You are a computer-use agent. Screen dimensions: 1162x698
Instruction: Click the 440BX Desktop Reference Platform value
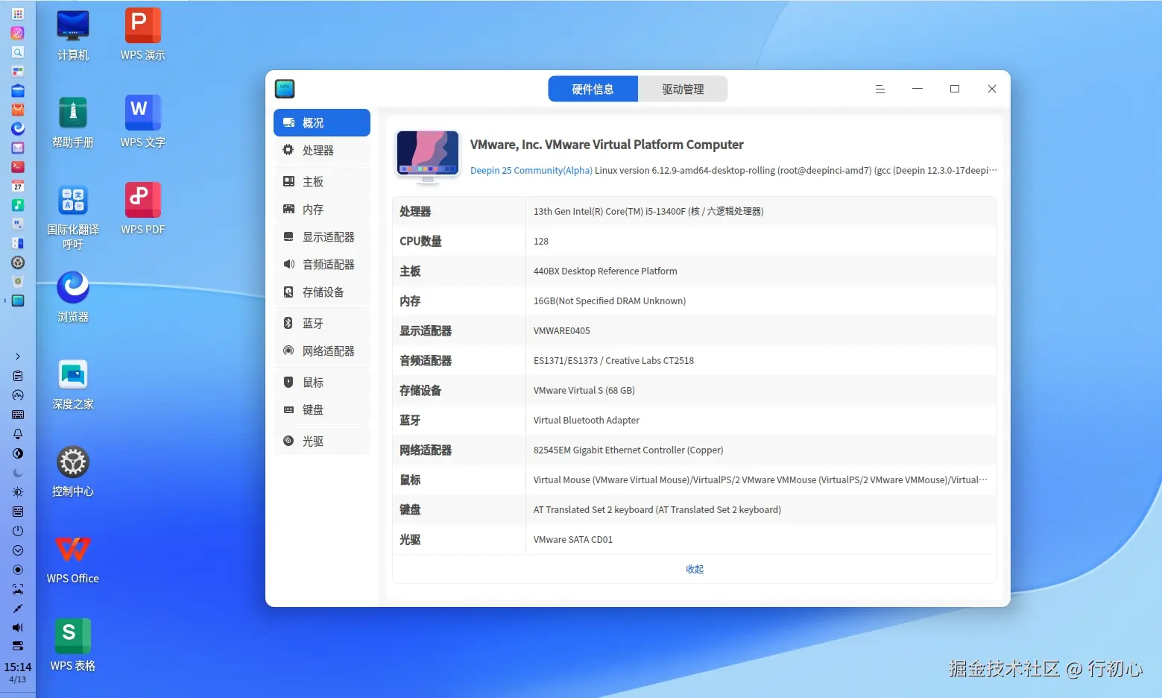pos(605,271)
